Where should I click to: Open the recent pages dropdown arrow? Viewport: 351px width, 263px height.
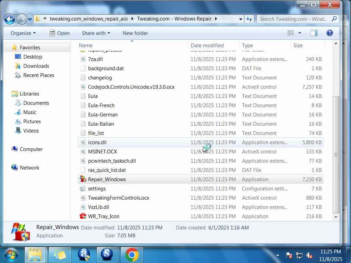click(x=30, y=19)
